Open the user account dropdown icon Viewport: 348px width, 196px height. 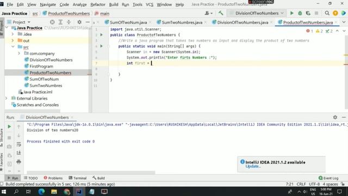[208, 13]
